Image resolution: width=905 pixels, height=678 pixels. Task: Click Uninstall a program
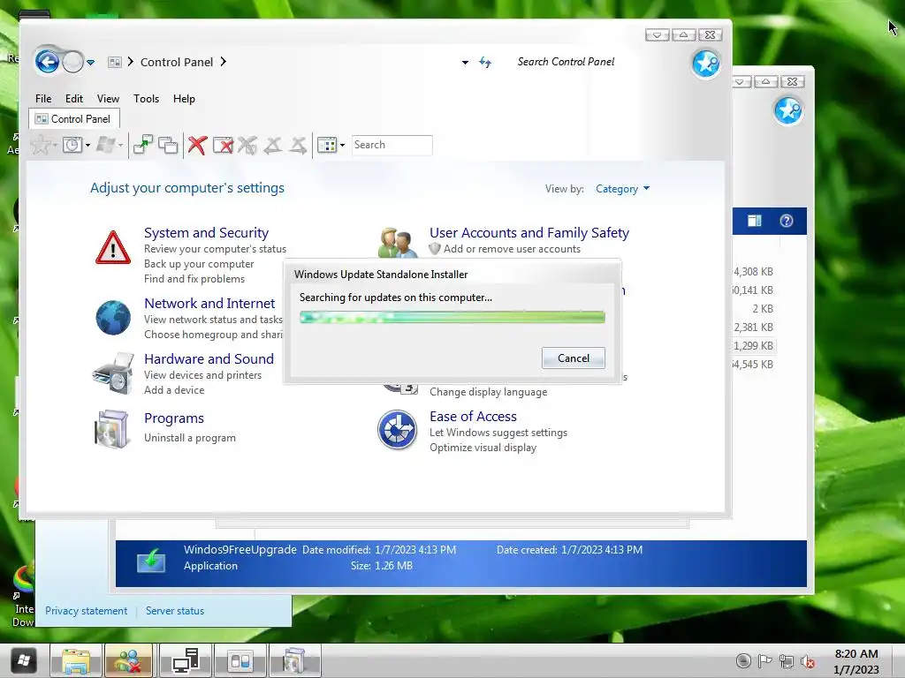coord(189,438)
